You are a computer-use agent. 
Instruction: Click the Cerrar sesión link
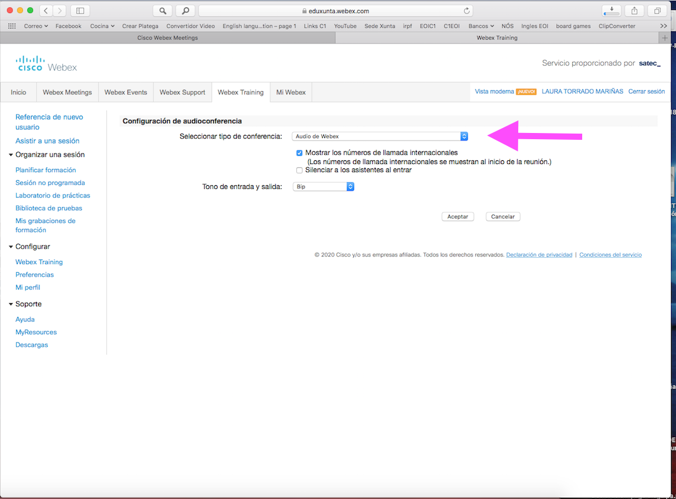tap(646, 91)
